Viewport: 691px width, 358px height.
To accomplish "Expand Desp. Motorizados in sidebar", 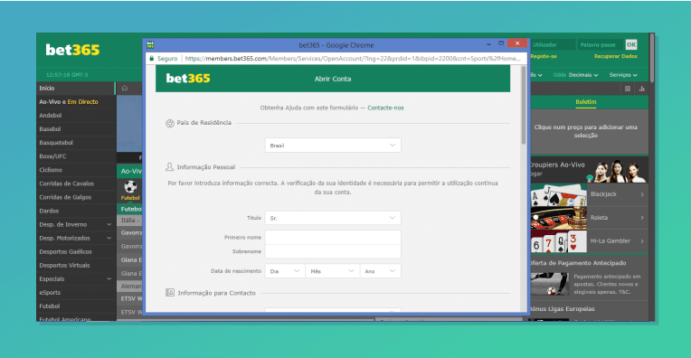I will click(109, 239).
